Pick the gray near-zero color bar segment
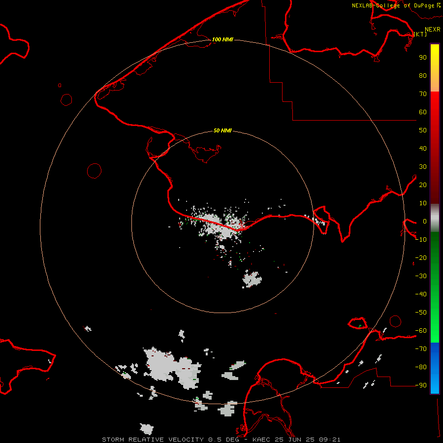 [x=435, y=218]
